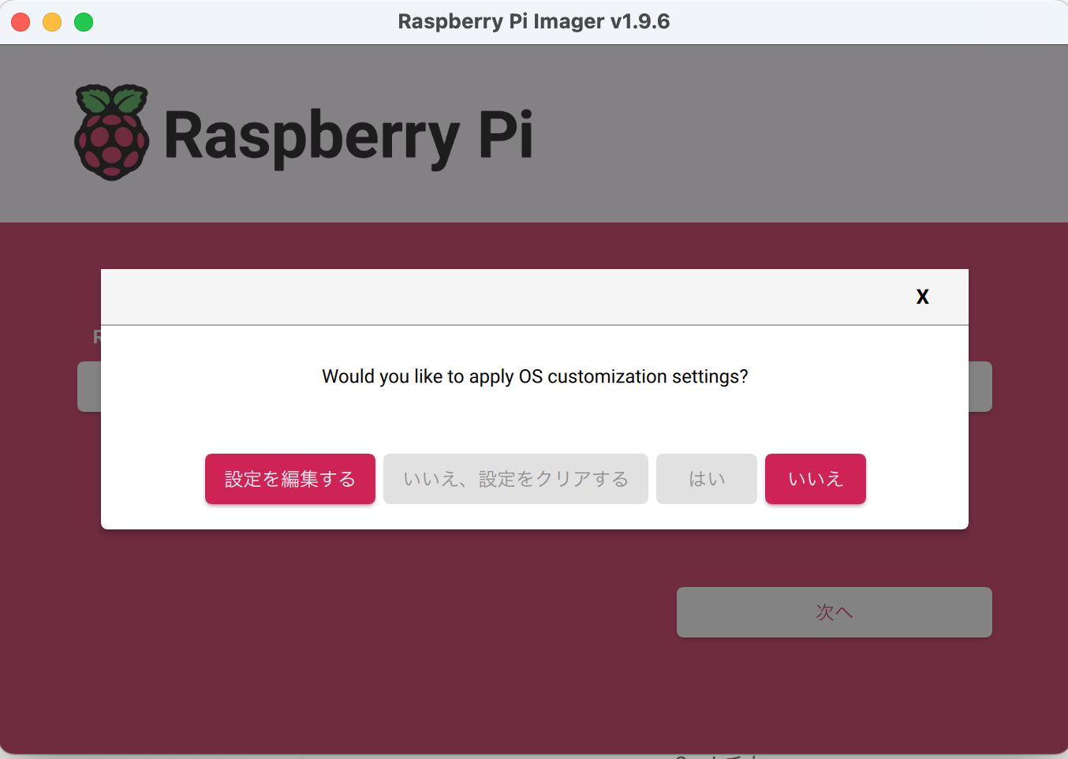Click the red いいえ button

(816, 479)
